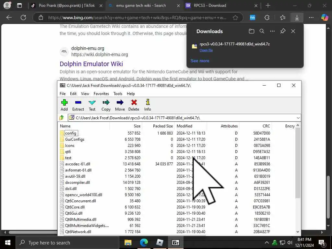The height and width of the screenshot is (249, 332).
Task: Click the Copy toolbar icon in 7-Zip
Action: click(x=106, y=105)
